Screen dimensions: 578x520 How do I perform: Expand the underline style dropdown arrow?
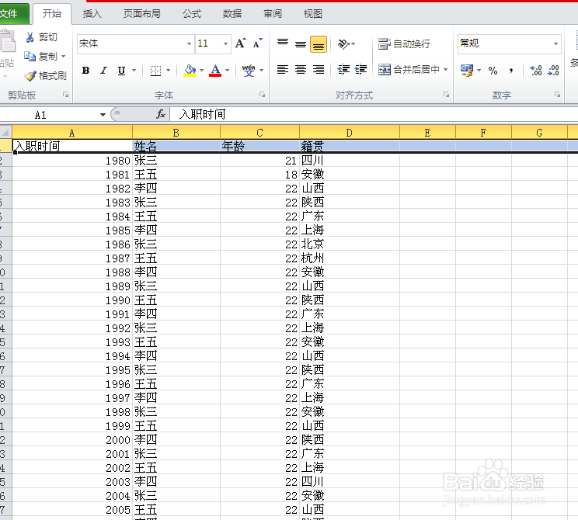[134, 71]
